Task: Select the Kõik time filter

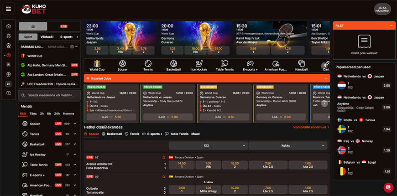Action: (x=23, y=113)
